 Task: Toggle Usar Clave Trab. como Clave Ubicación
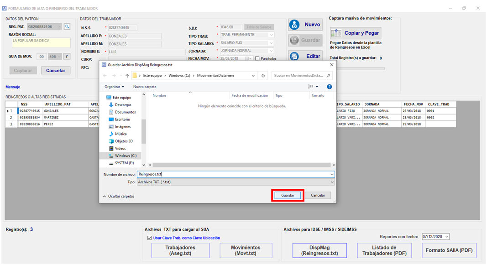[x=149, y=238]
